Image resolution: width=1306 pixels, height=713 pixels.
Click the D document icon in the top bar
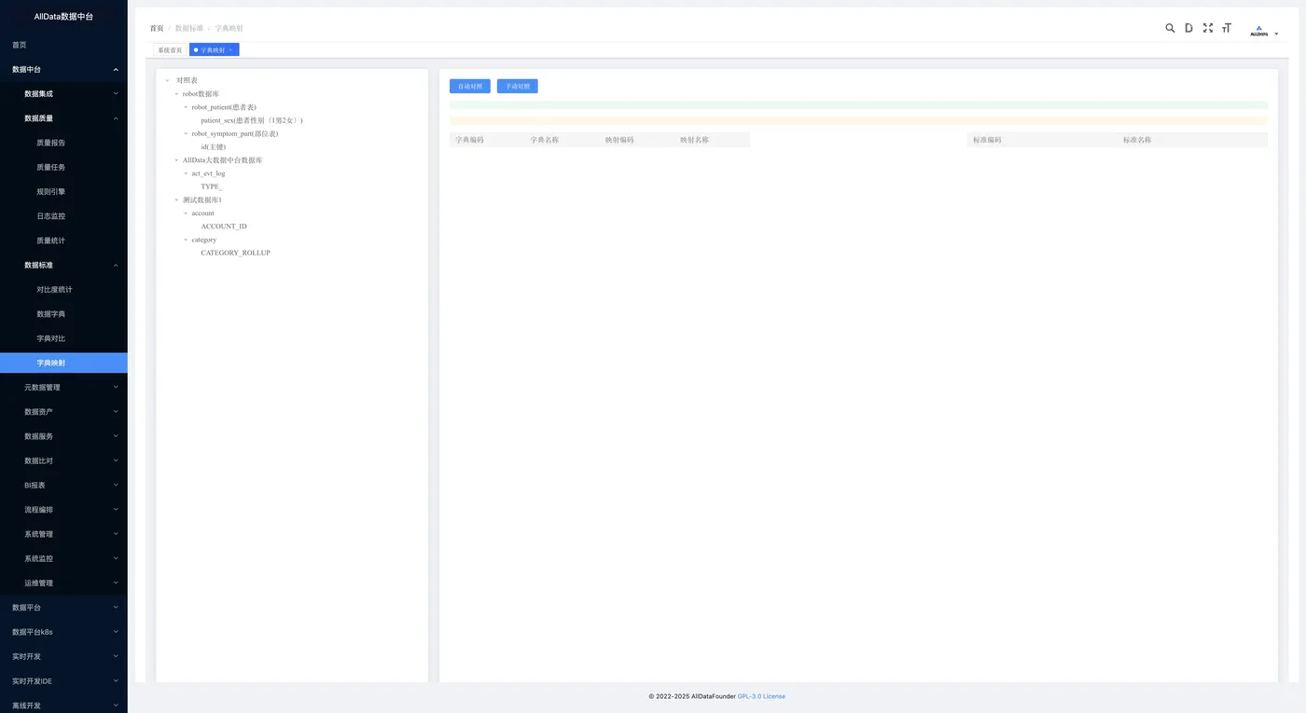[x=1188, y=28]
